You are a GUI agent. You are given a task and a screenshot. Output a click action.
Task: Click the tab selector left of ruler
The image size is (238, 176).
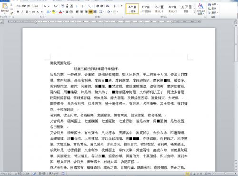[x=1, y=21]
